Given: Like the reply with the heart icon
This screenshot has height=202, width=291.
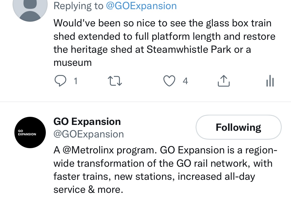Looking at the screenshot, I should [x=169, y=81].
